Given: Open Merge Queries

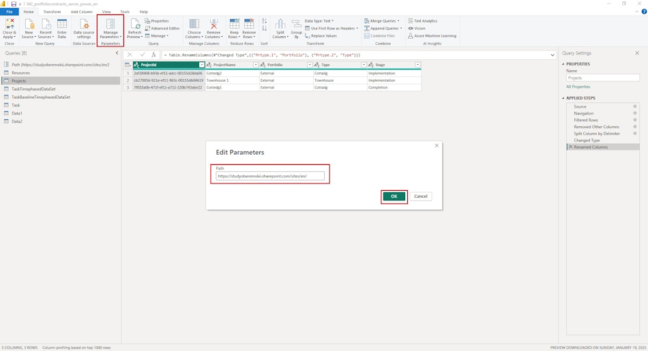Looking at the screenshot, I should [x=382, y=21].
